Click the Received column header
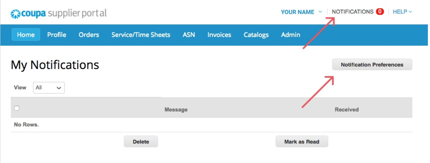The image size is (430, 163). [x=346, y=110]
